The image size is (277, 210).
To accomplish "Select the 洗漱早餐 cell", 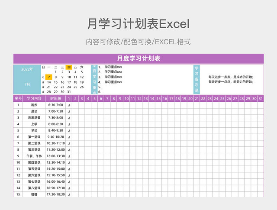I will point(34,118).
